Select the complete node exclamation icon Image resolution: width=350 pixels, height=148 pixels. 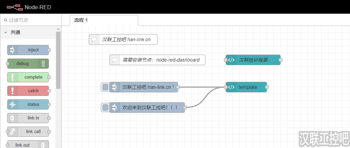(x=13, y=77)
